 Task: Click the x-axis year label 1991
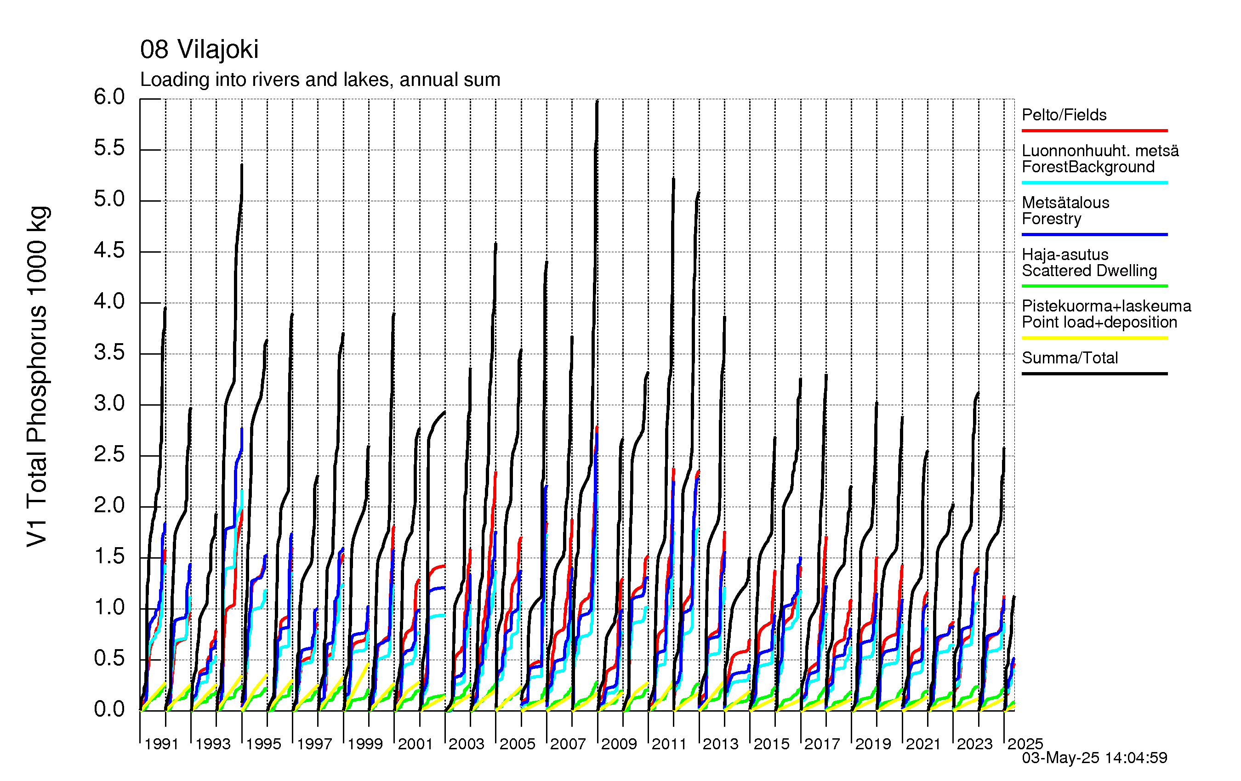161,744
